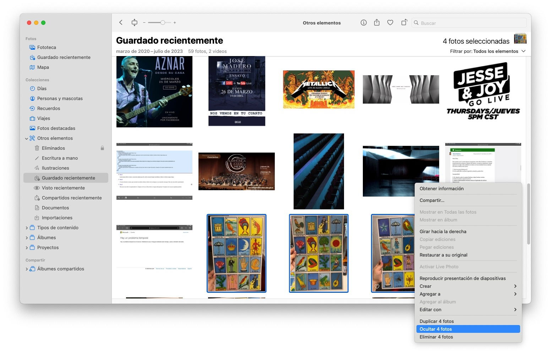Viewport: 551px width, 352px height.
Task: Open Fotos destacadas collection
Action: [56, 128]
